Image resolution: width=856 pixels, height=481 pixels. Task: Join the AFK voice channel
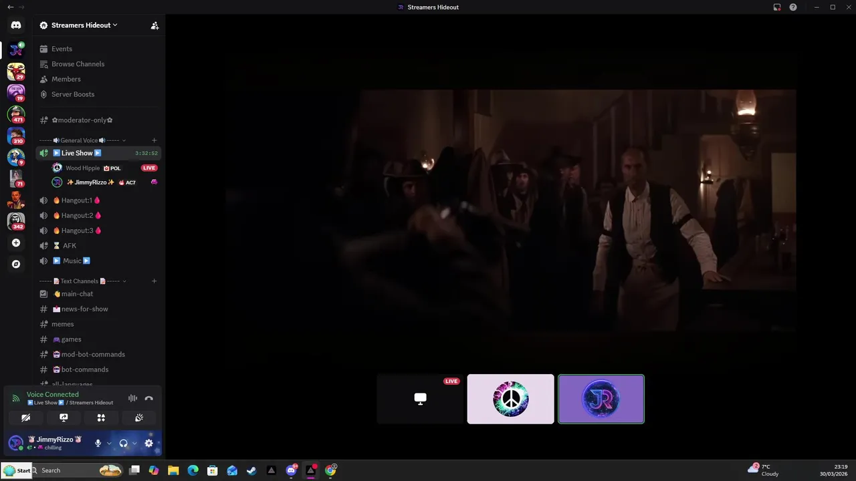coord(99,246)
